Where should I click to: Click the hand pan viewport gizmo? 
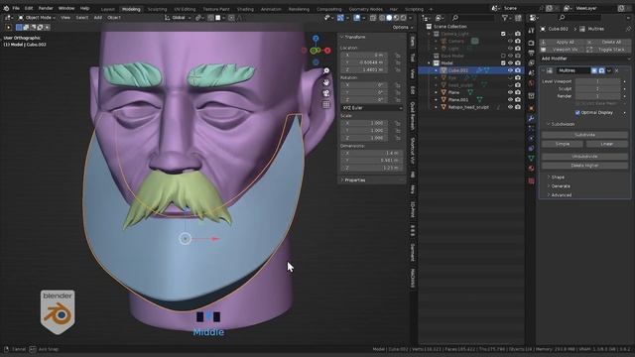coord(326,82)
